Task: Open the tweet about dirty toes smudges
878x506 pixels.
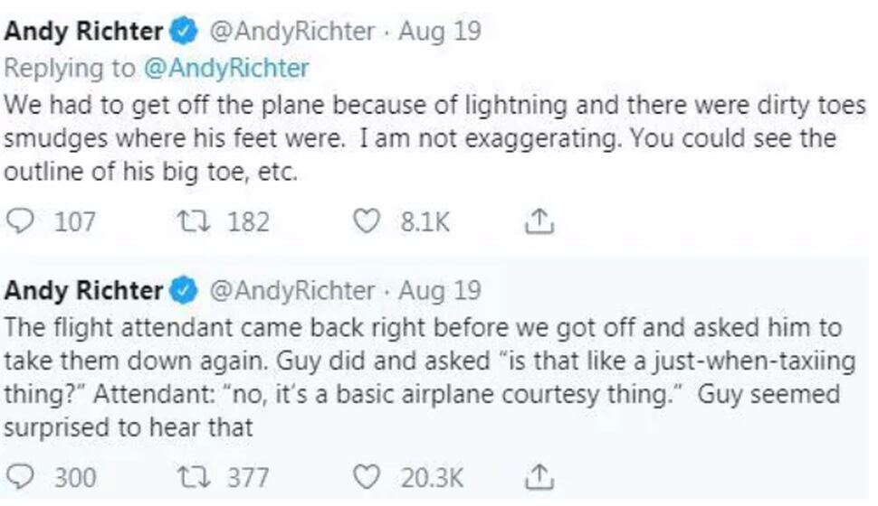Action: (x=434, y=138)
